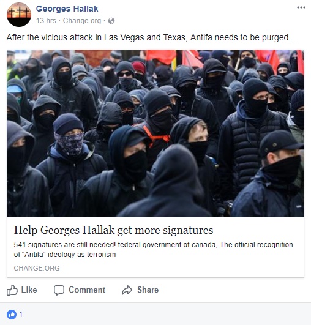Open Georges Hallak's profile picture
The height and width of the screenshot is (325, 311).
pyautogui.click(x=19, y=15)
